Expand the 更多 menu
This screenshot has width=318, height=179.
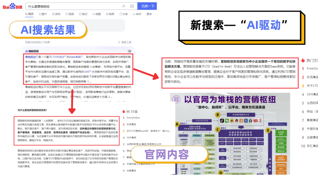(149, 14)
